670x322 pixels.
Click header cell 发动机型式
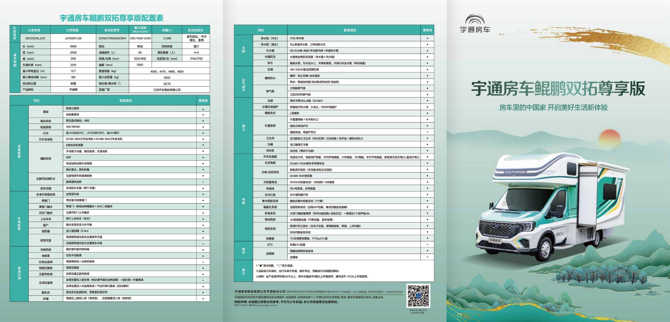[x=196, y=30]
